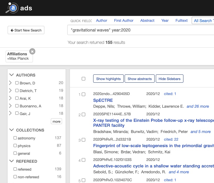
Task: Collapse the Refereed facet section
Action: 12,161
